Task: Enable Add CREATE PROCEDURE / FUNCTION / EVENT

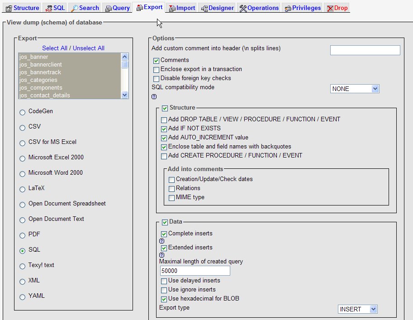Action: pos(164,156)
